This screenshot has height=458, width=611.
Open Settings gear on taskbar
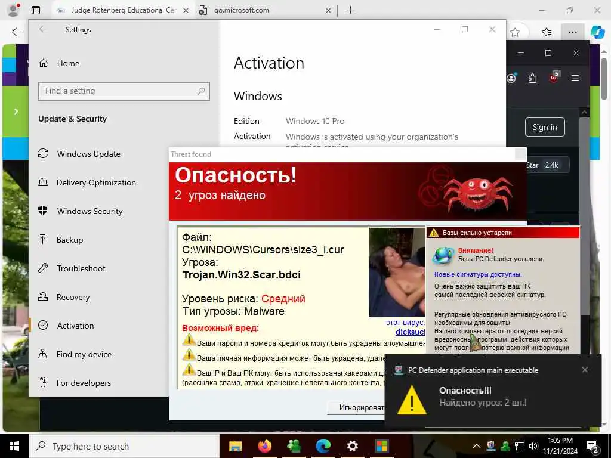[352, 446]
